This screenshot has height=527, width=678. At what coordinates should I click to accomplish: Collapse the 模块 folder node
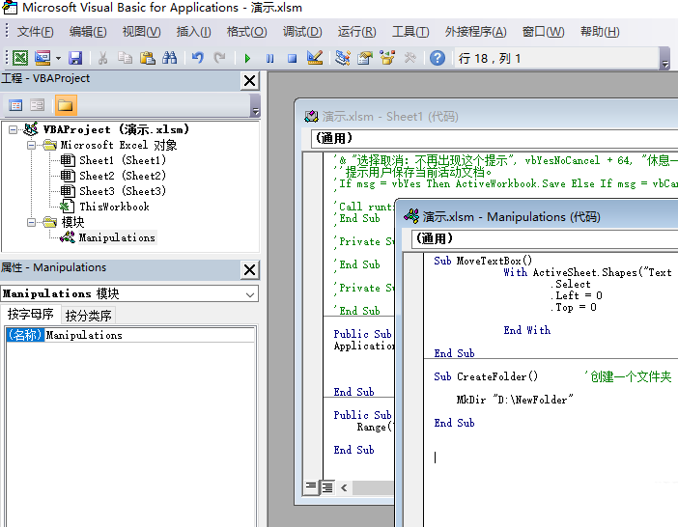[x=31, y=222]
